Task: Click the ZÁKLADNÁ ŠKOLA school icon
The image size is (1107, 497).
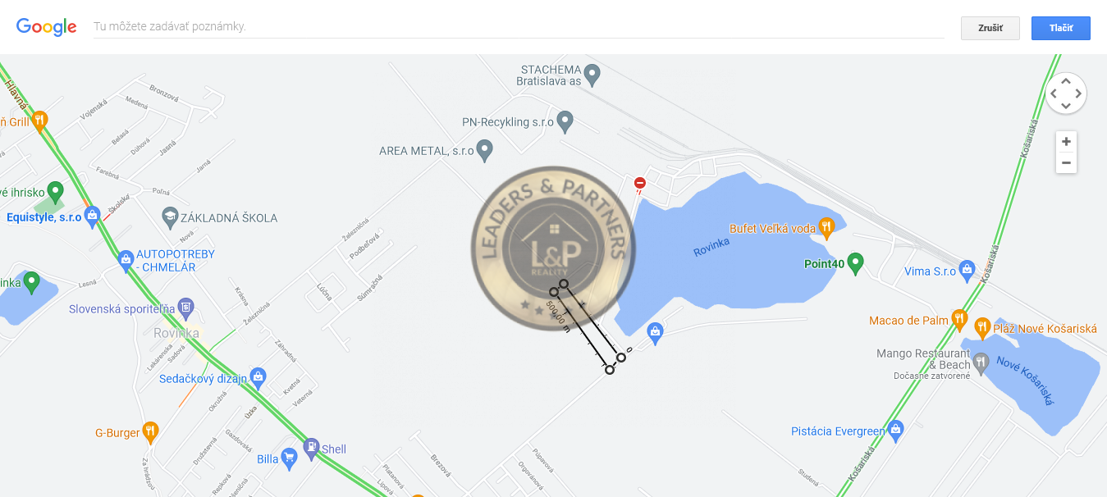Action: 170,217
